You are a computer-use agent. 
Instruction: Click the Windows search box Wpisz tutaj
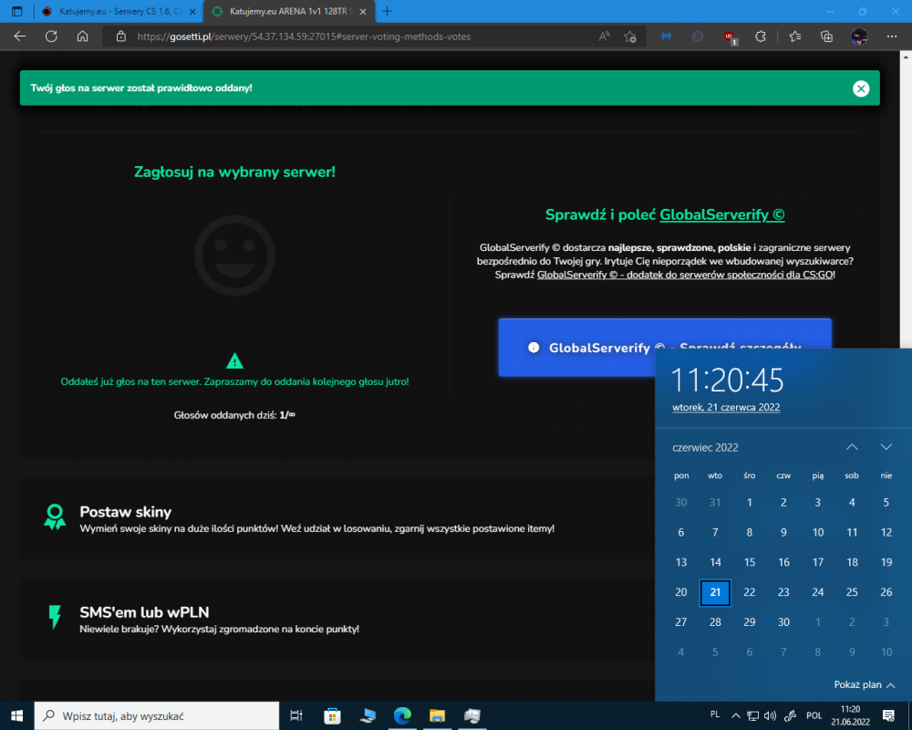[157, 716]
